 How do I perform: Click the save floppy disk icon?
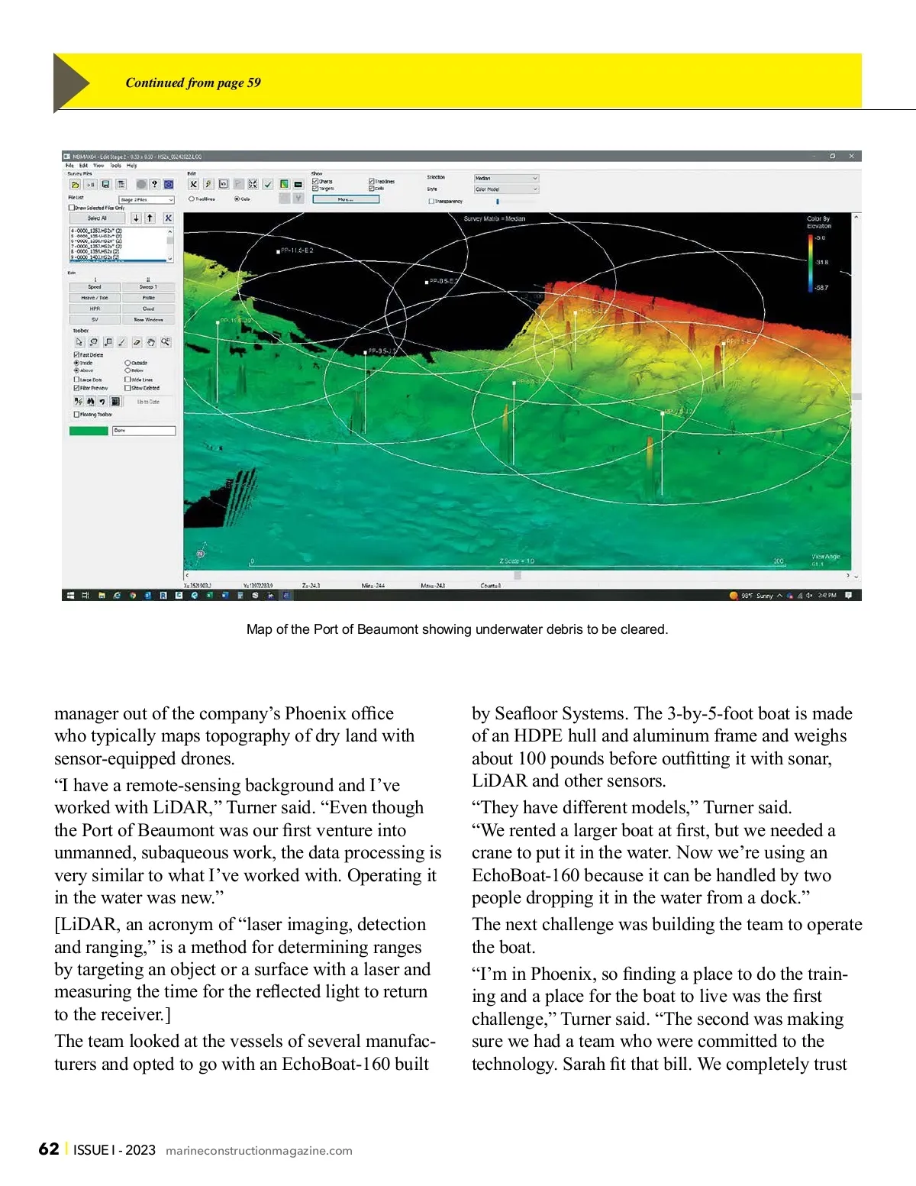pos(106,185)
